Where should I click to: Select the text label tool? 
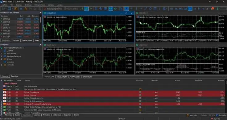tap(159, 9)
